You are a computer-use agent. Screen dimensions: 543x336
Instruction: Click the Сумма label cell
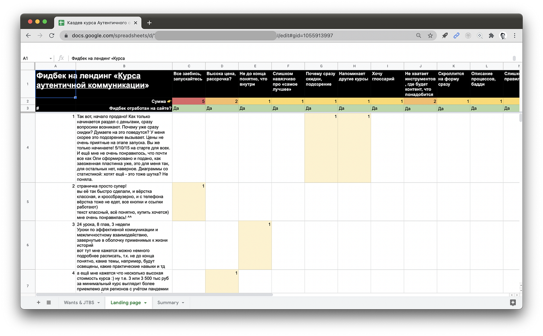[x=124, y=101]
